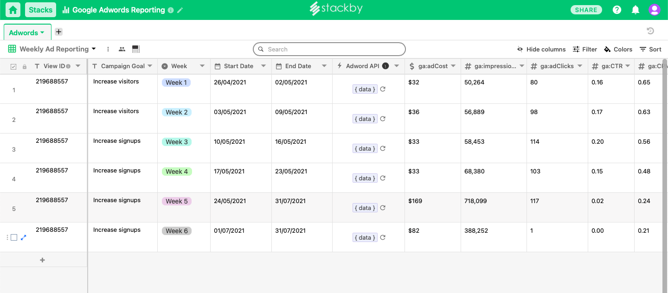Open ga:adCost column dropdown arrow
668x293 pixels.
(453, 66)
